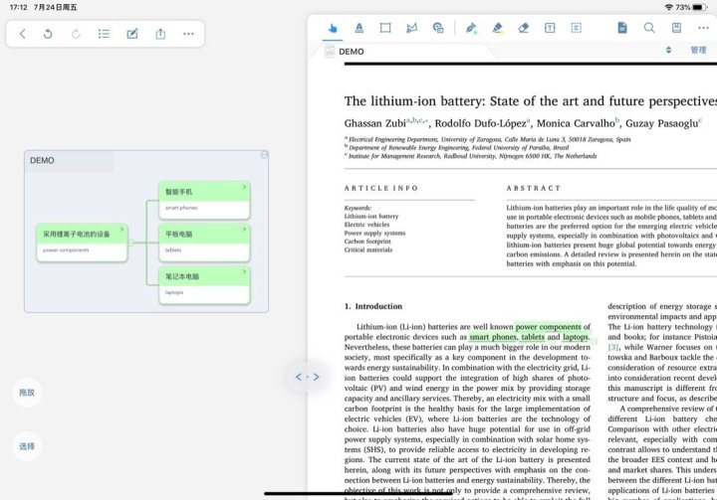
Task: Collapse the DEMO mind map group
Action: [x=264, y=155]
